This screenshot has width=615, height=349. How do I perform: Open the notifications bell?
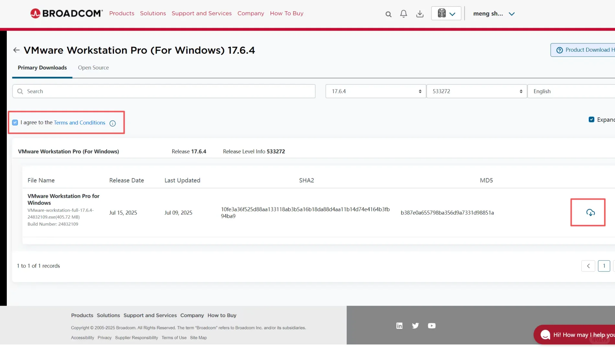(x=404, y=14)
